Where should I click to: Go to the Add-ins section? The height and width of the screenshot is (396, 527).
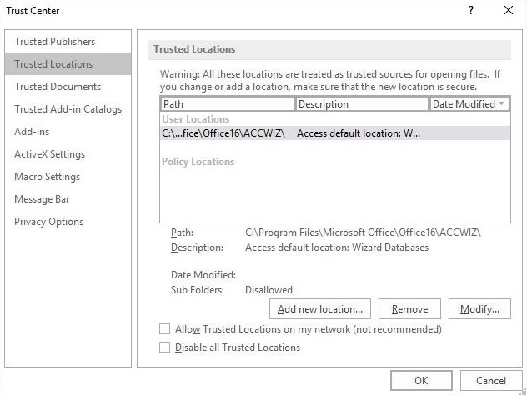[x=32, y=132]
